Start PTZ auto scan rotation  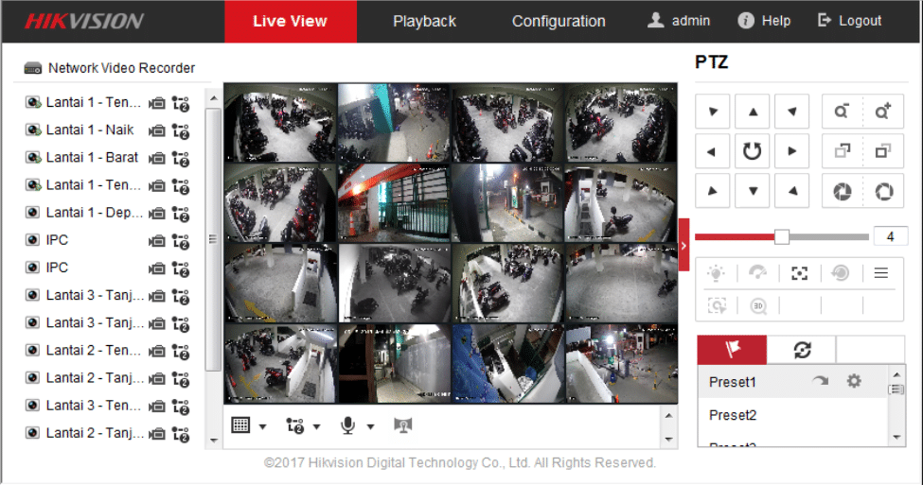tap(753, 151)
